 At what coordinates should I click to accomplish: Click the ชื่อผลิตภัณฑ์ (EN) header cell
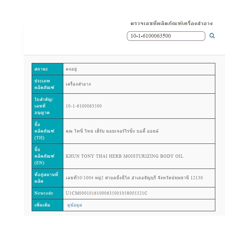click(47, 156)
